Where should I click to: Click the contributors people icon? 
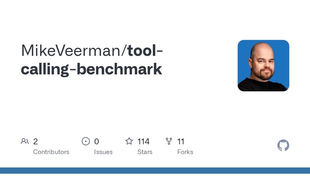(x=25, y=141)
